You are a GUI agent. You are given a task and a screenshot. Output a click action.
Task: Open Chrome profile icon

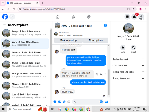point(140,9)
